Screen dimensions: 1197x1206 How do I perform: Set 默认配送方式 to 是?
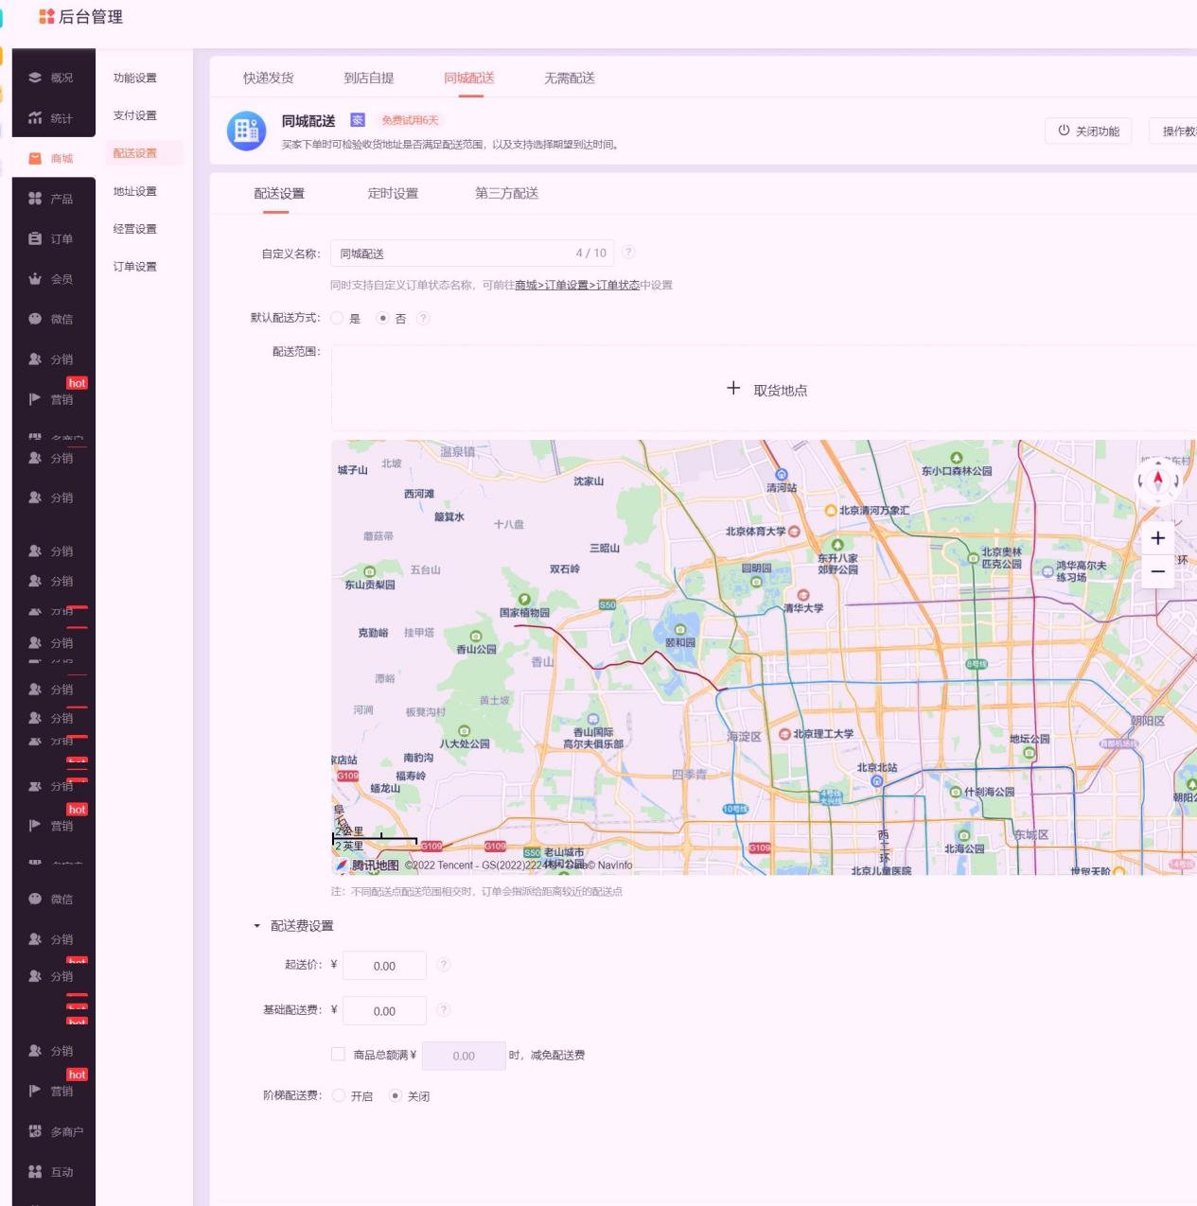pos(338,319)
